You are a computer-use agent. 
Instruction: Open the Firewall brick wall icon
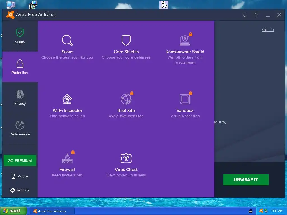pos(67,158)
